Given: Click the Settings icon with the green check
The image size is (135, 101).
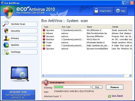Looking at the screenshot, I should (x=6, y=52).
